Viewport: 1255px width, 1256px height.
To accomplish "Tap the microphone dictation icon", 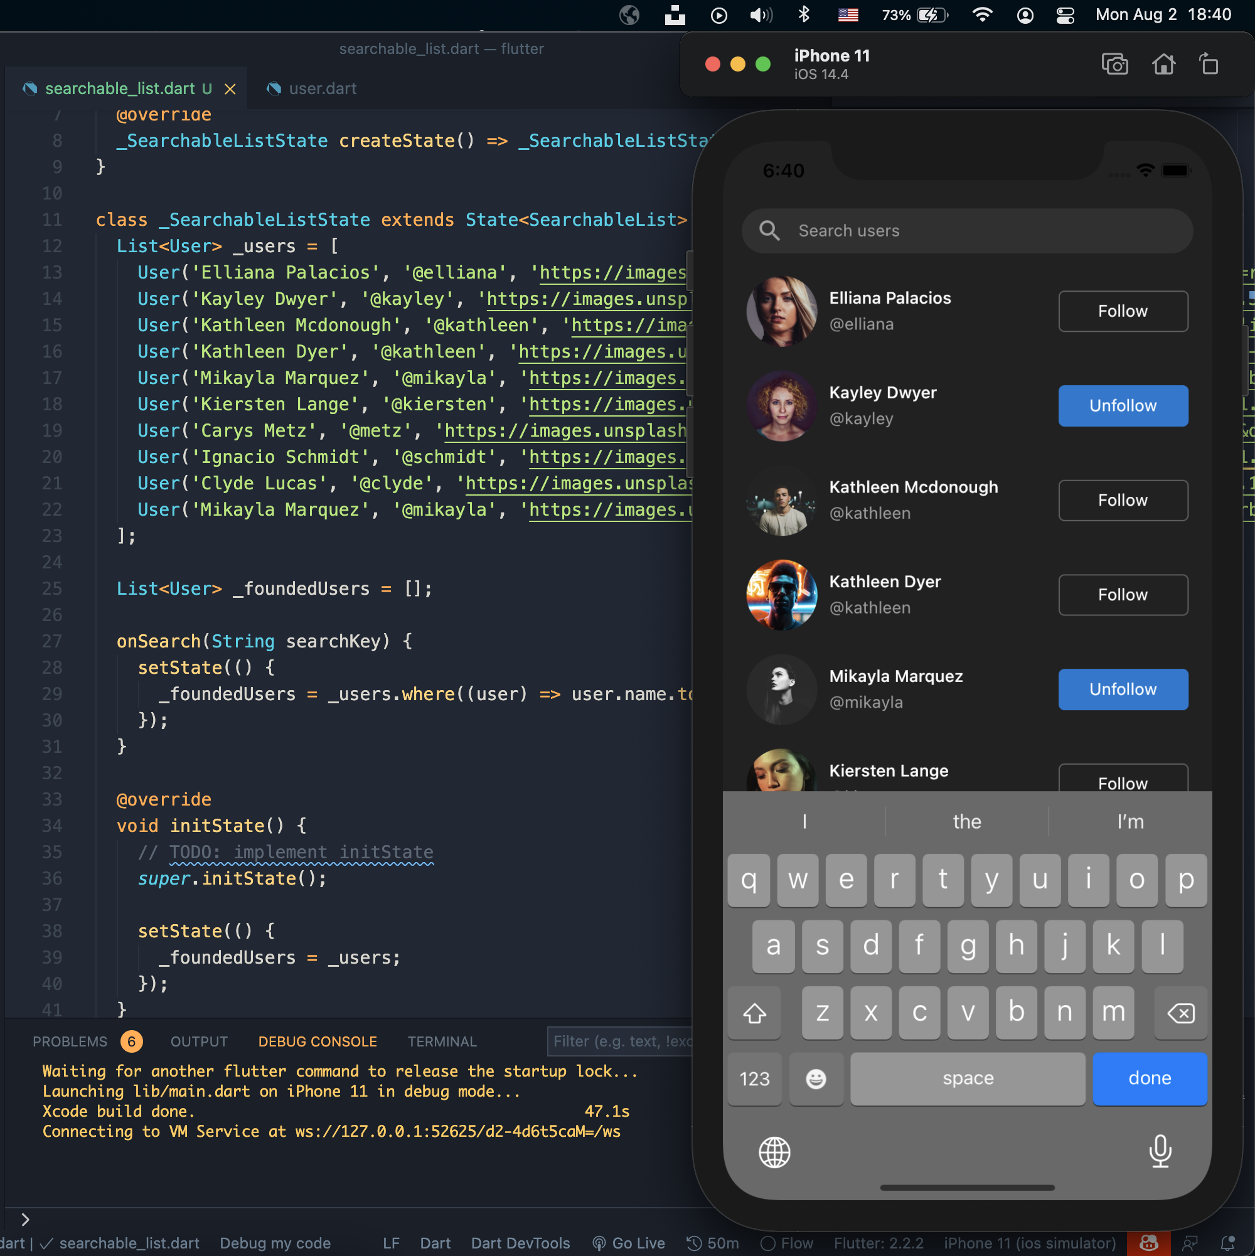I will click(x=1160, y=1151).
